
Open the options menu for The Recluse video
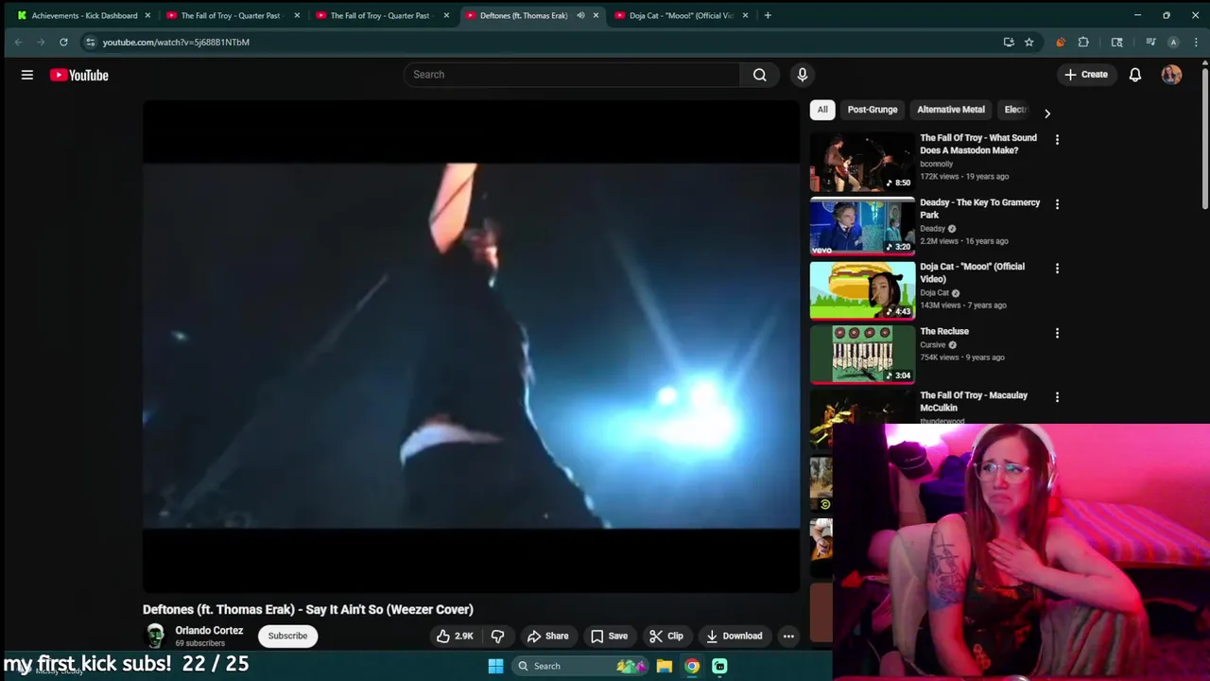click(1057, 333)
